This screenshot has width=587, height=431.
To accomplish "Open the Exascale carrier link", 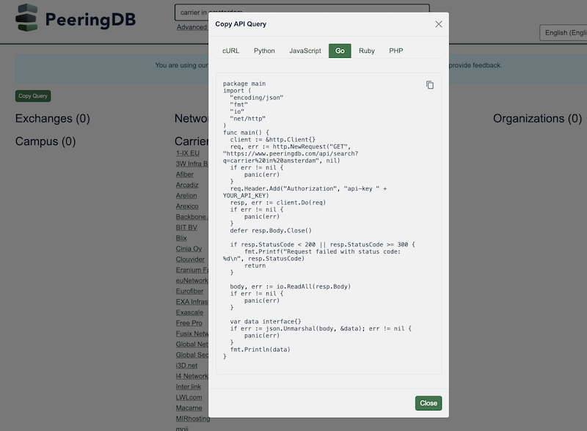I will 189,312.
